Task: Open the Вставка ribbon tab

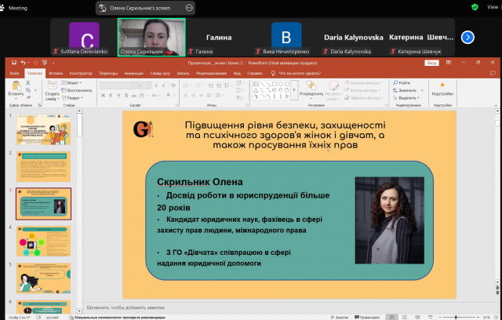Action: [x=56, y=72]
